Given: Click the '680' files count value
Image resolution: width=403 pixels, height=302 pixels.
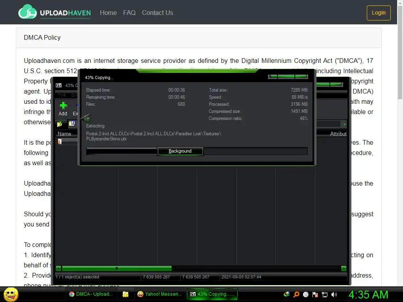Looking at the screenshot, I should click(181, 104).
